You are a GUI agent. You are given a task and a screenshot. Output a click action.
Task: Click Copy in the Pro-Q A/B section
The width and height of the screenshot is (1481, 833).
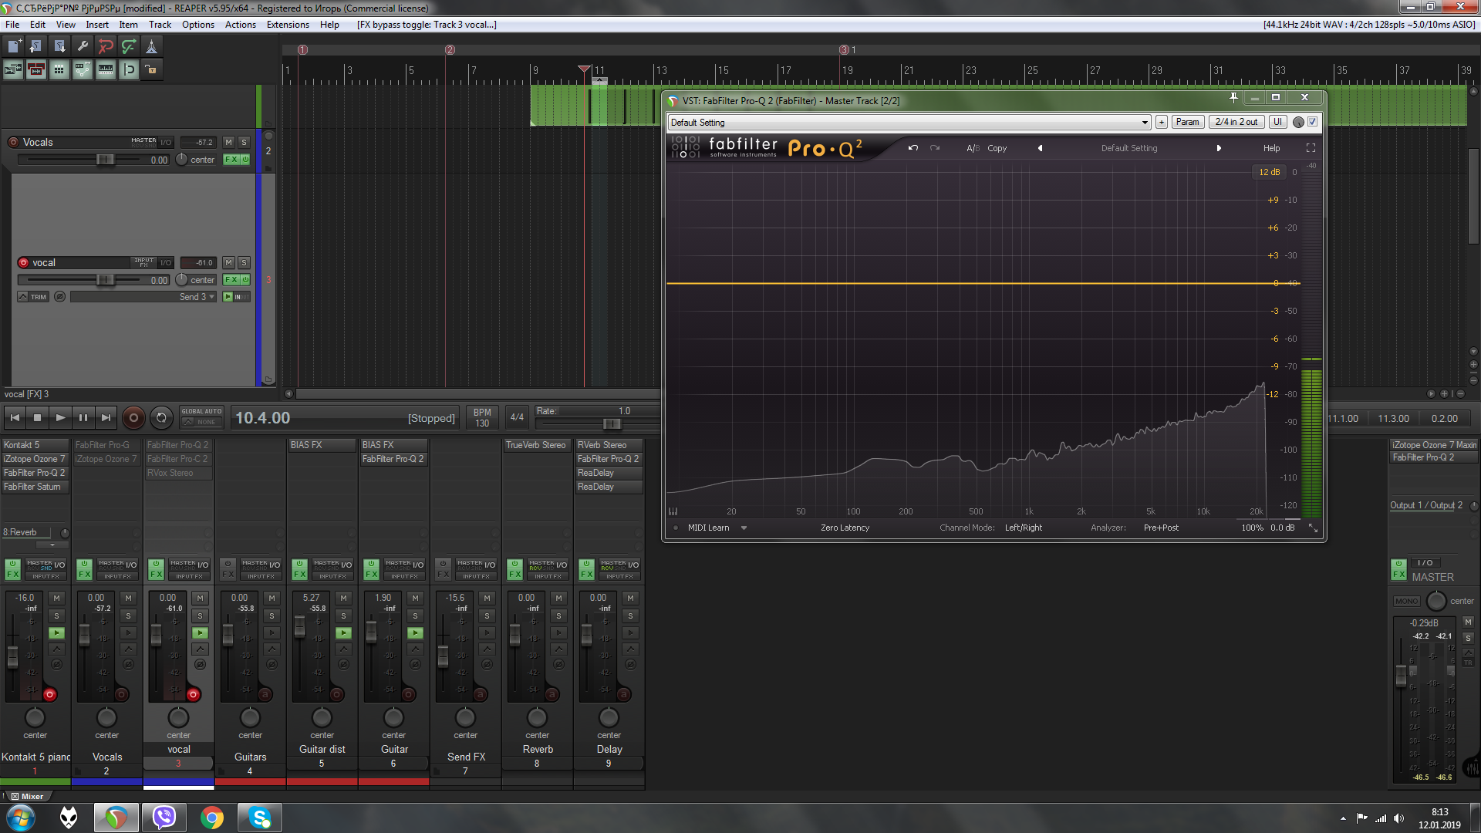[x=997, y=148]
